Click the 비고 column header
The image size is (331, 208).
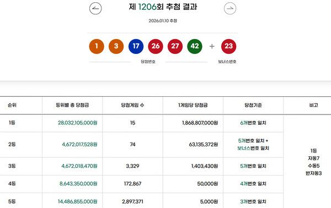(313, 105)
